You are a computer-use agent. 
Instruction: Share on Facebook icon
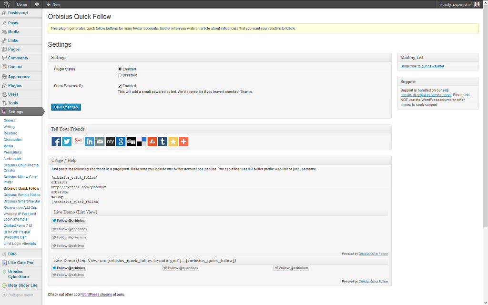pyautogui.click(x=56, y=142)
